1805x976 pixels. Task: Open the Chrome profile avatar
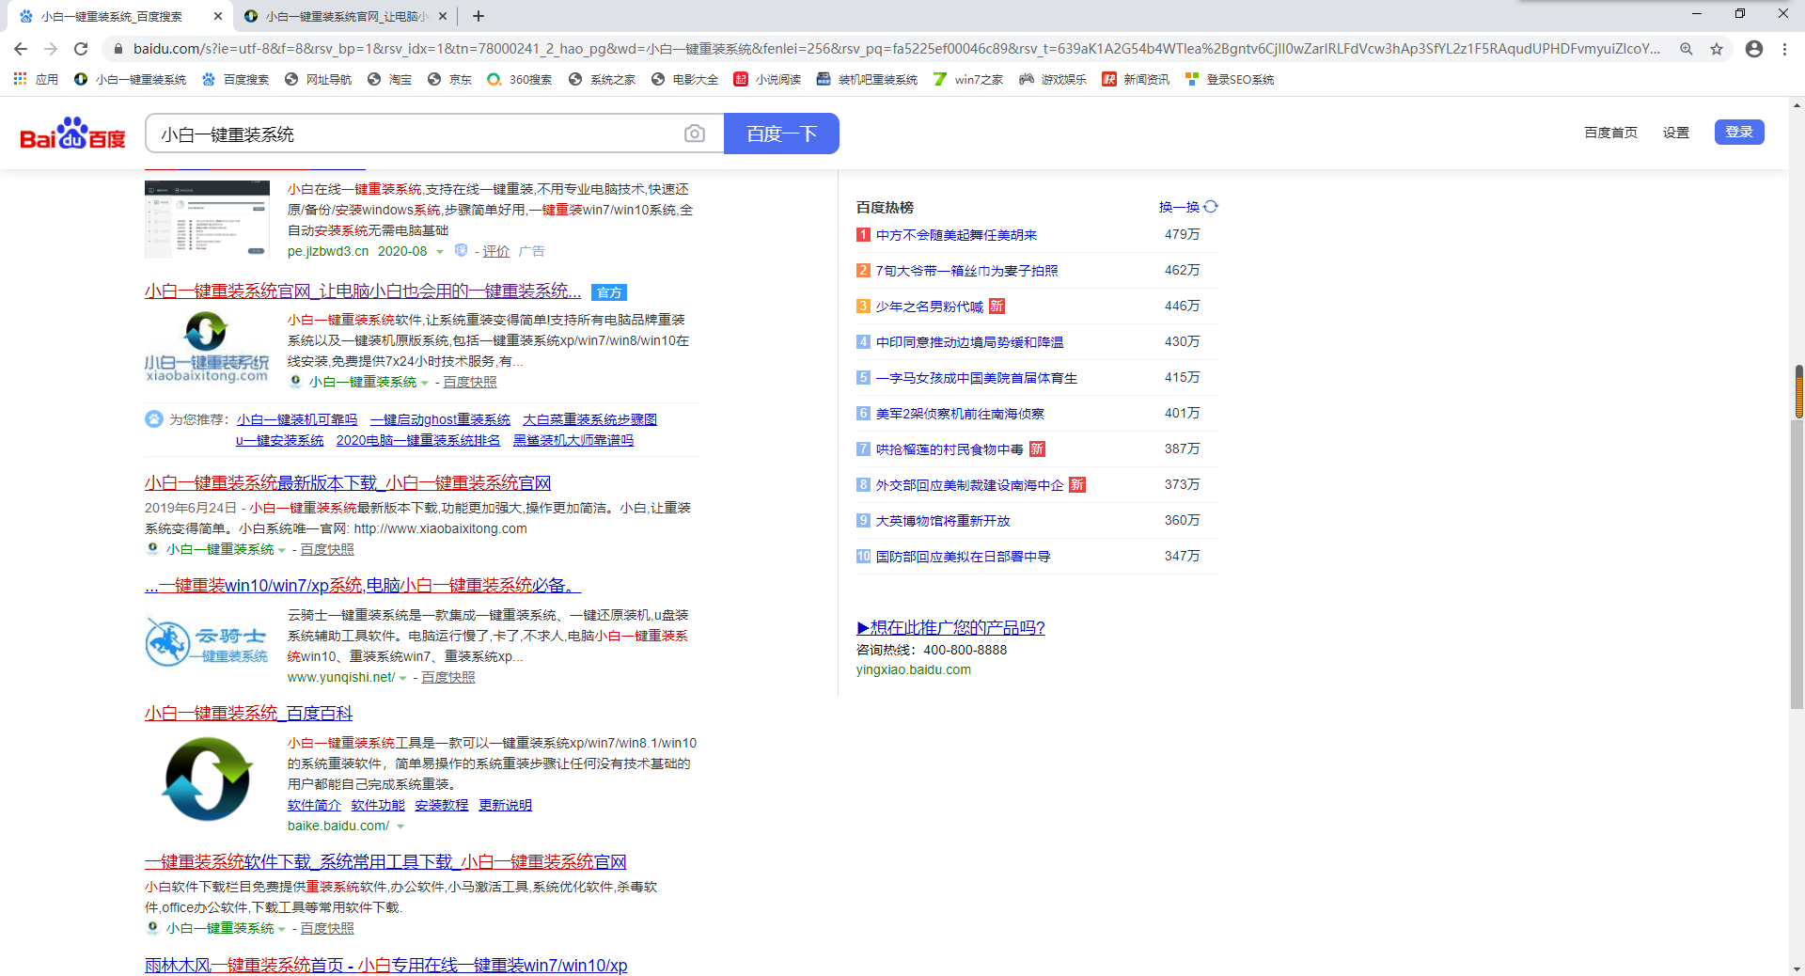1753,50
